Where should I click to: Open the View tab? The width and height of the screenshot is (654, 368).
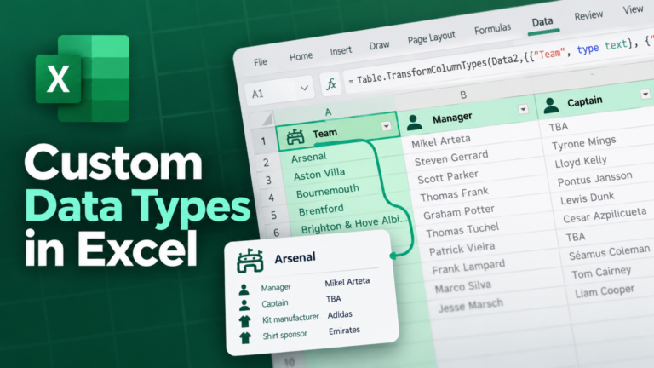[x=633, y=9]
